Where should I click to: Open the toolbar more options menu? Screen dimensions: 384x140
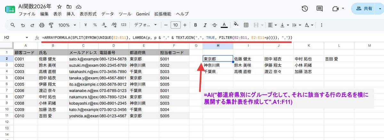click(321, 25)
